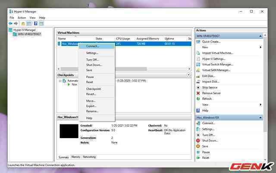Click the Show/Hide console tree toolbar icon
This screenshot has width=276, height=173.
[x=29, y=23]
